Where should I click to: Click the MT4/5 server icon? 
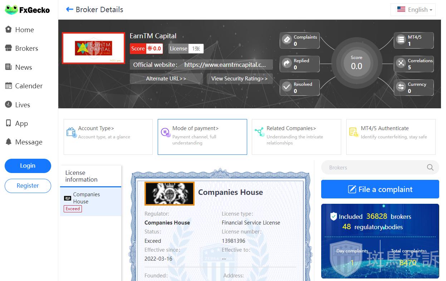pyautogui.click(x=401, y=40)
